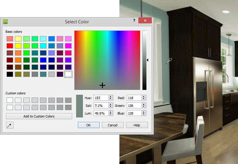Decrease the Sat value with down arrow

point(111,107)
